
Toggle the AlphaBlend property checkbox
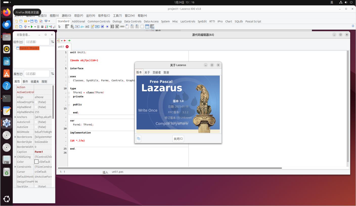pyautogui.click(x=36, y=107)
